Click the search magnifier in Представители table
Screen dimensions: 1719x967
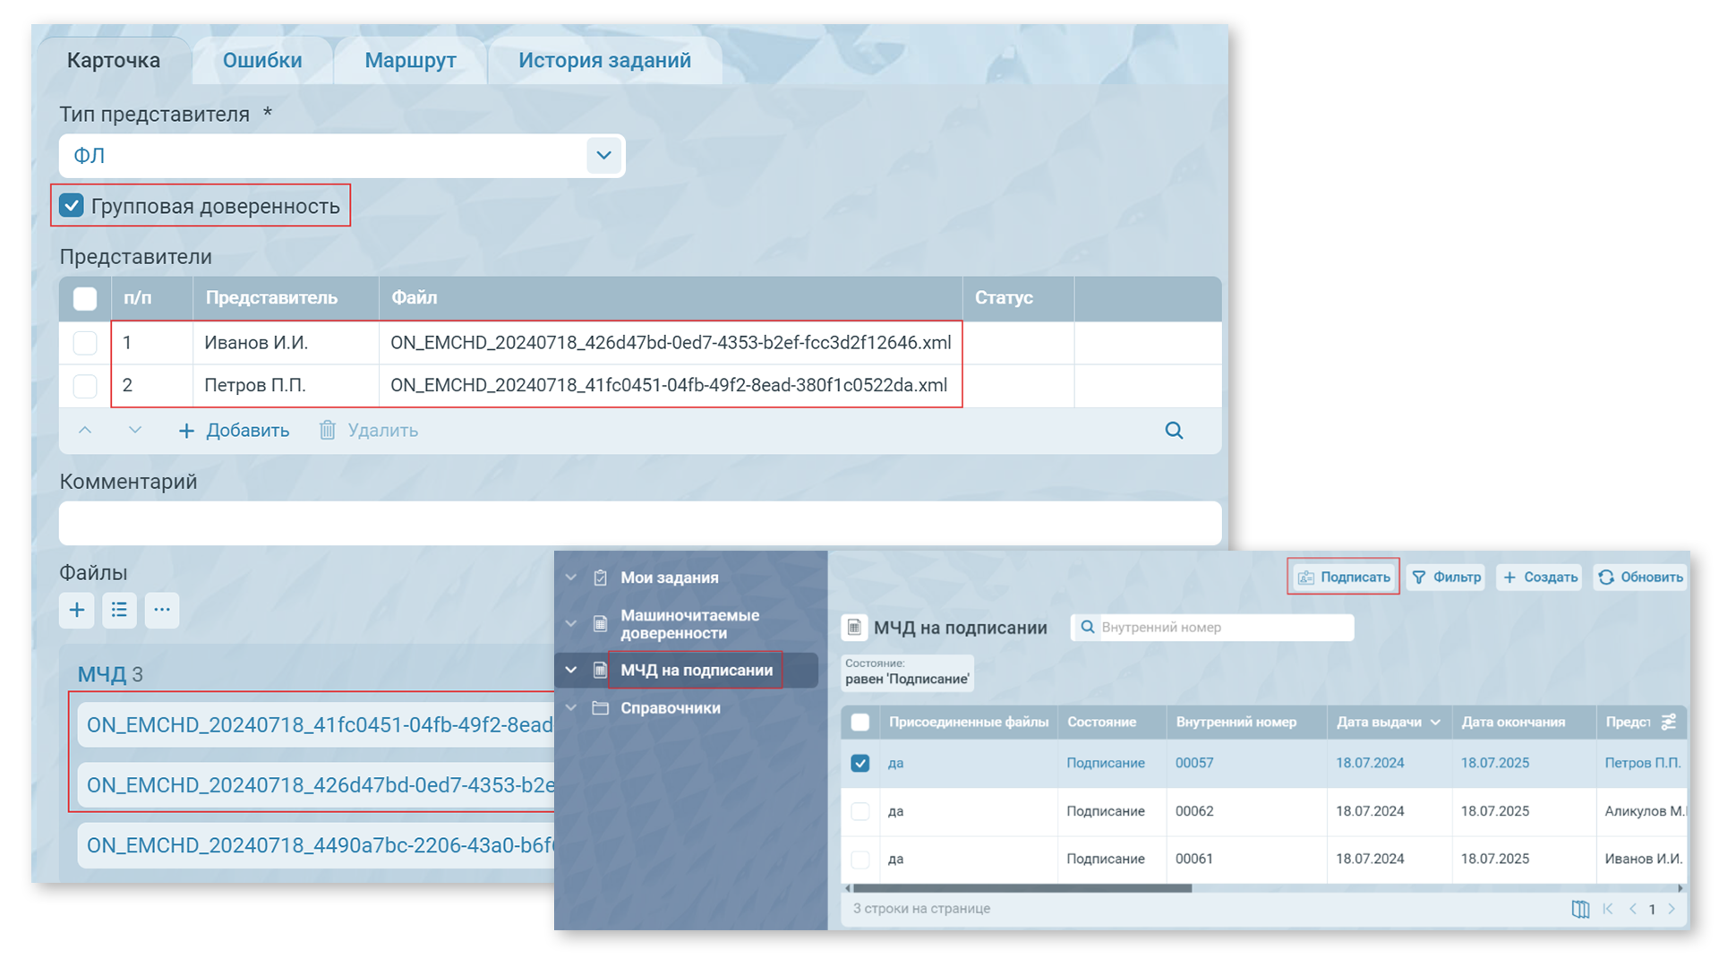[x=1174, y=431]
